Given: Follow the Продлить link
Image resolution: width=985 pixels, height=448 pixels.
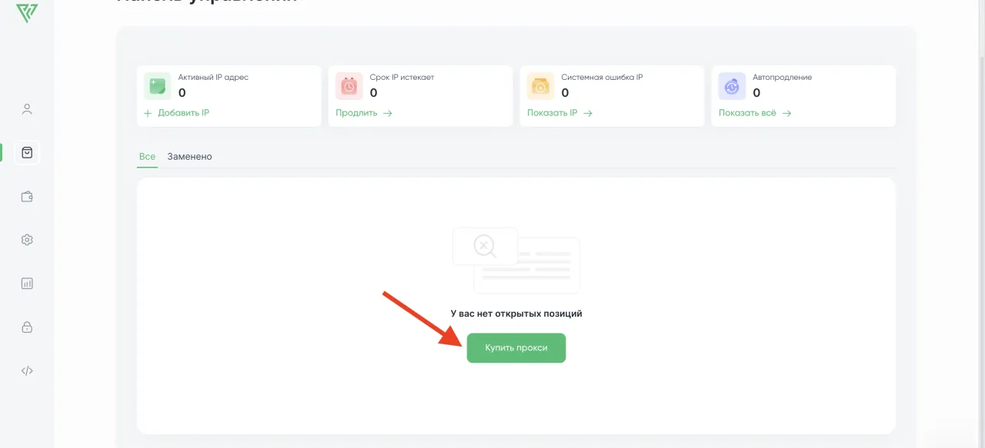Looking at the screenshot, I should pyautogui.click(x=356, y=113).
